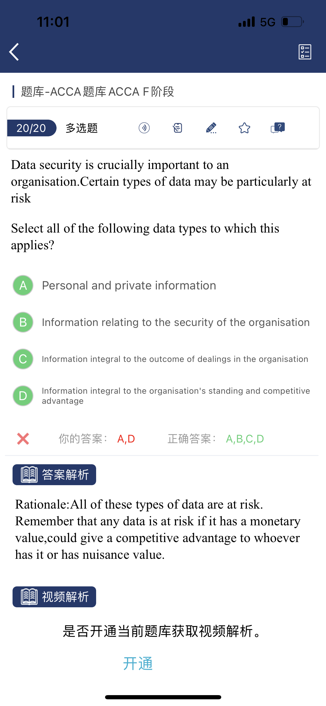Tap the red wrong-answer X mark
The width and height of the screenshot is (326, 706).
pos(23,439)
